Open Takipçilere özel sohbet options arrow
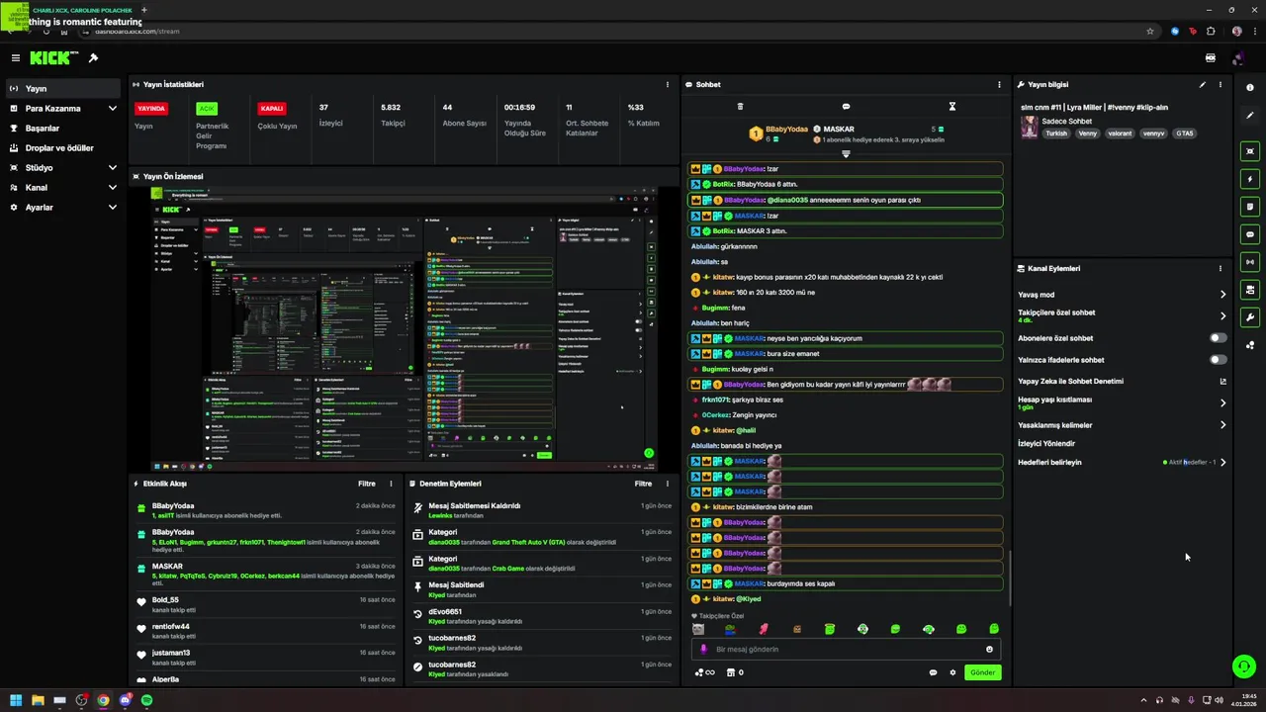Image resolution: width=1266 pixels, height=712 pixels. point(1222,316)
